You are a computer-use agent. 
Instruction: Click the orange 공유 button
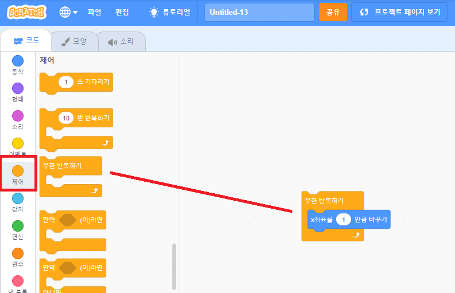[x=333, y=12]
